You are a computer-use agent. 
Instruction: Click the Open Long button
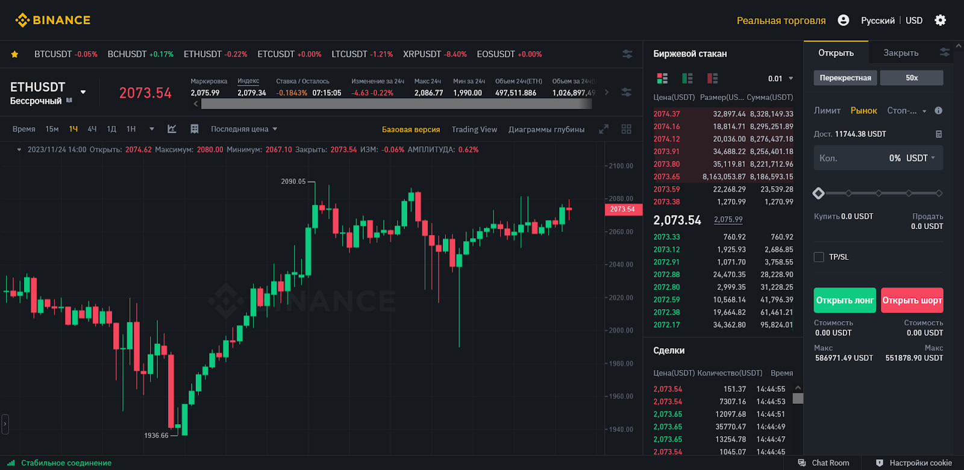pyautogui.click(x=845, y=300)
